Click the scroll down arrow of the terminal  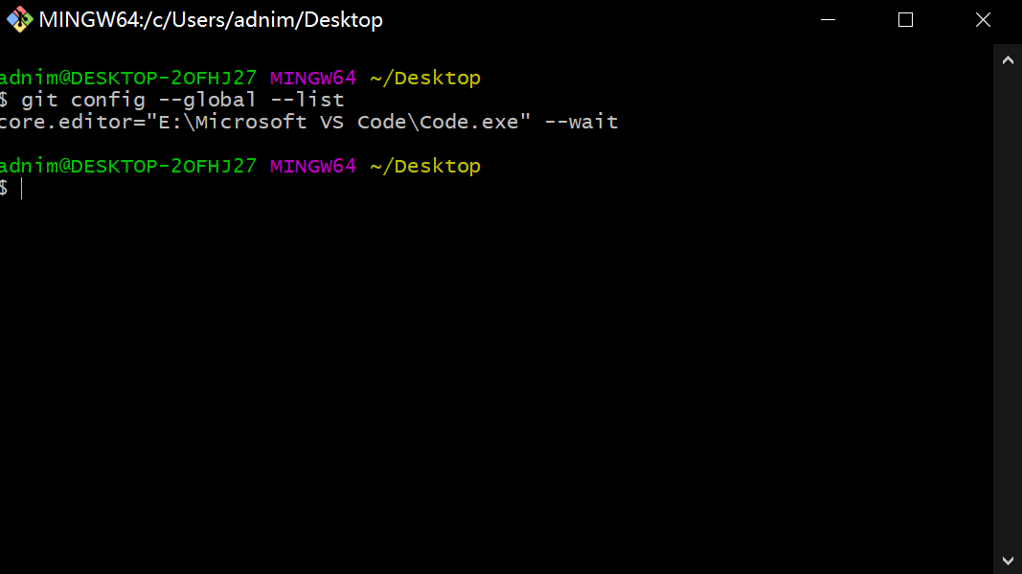1008,561
